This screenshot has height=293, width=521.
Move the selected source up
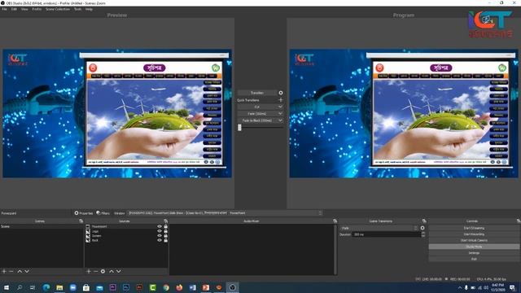[x=112, y=271]
